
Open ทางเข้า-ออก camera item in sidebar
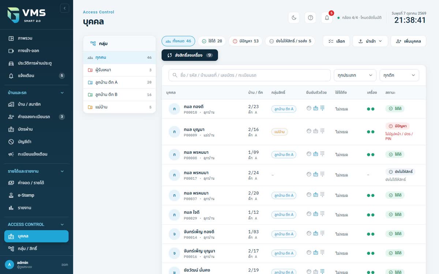[36, 51]
